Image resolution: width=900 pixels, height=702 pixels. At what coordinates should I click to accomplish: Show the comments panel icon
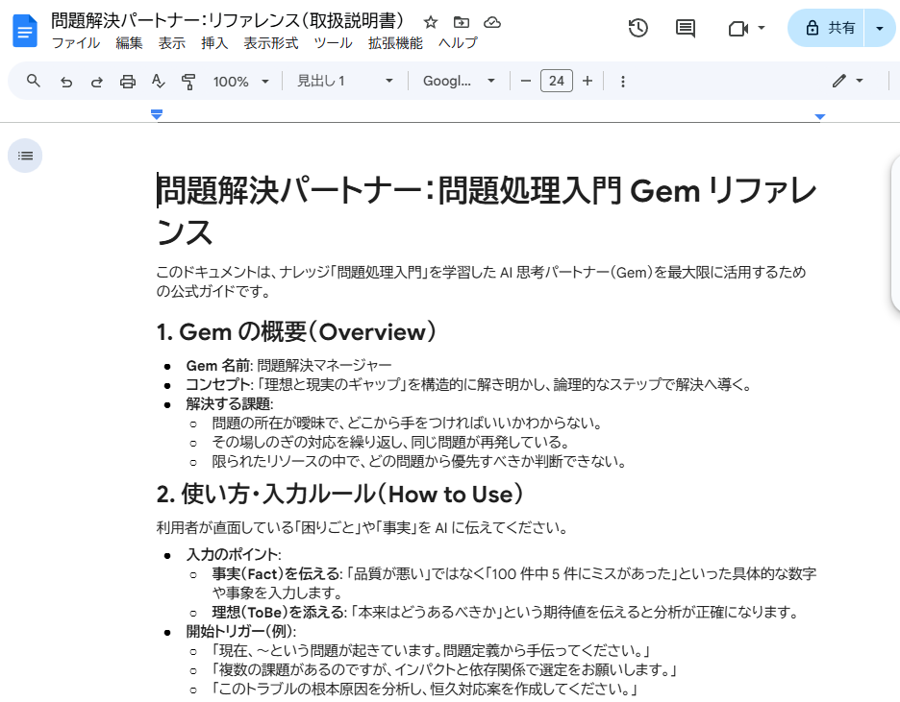point(685,28)
